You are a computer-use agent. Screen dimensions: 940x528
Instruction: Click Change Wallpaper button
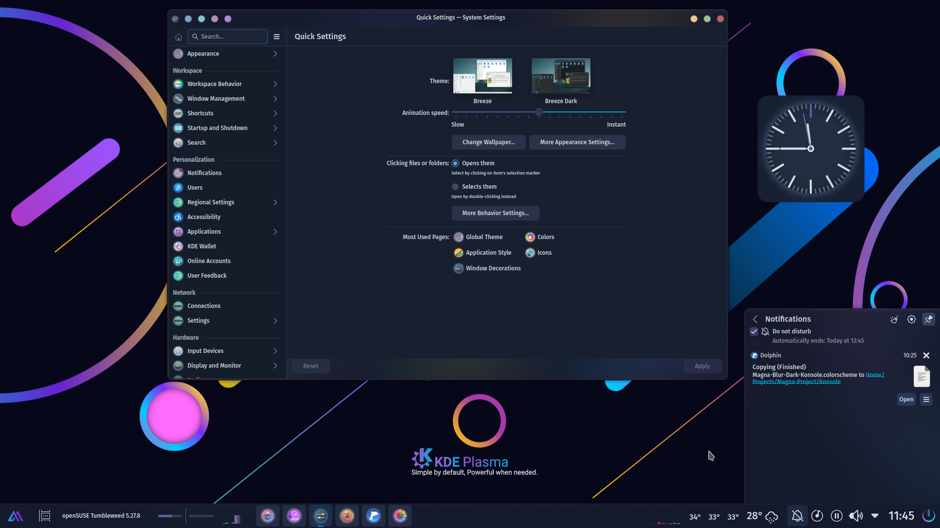[x=489, y=142]
